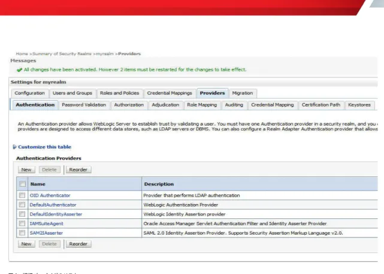
Task: Click the top New button
Action: point(26,169)
